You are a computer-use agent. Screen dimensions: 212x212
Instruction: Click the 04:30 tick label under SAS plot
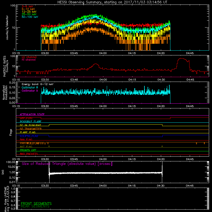coord(161,186)
